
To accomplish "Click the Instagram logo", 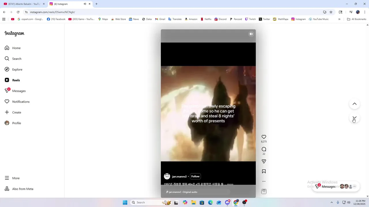I will [x=14, y=34].
